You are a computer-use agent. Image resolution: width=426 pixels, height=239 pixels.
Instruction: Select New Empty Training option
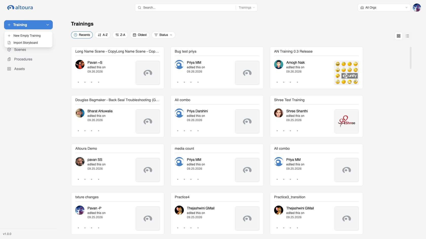tap(28, 36)
